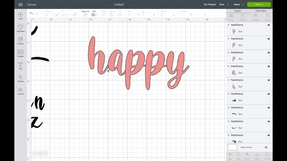
Task: Select the y layer thumbnail
Action: pos(234,31)
